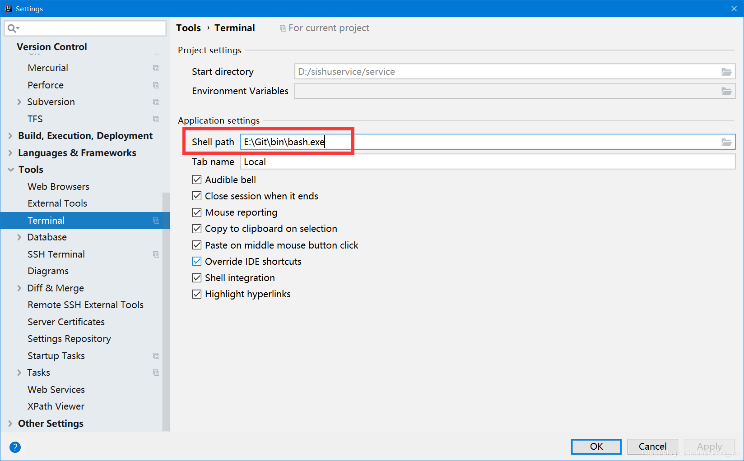Click the Start directory field
Screen dimensions: 744x461
coord(515,72)
